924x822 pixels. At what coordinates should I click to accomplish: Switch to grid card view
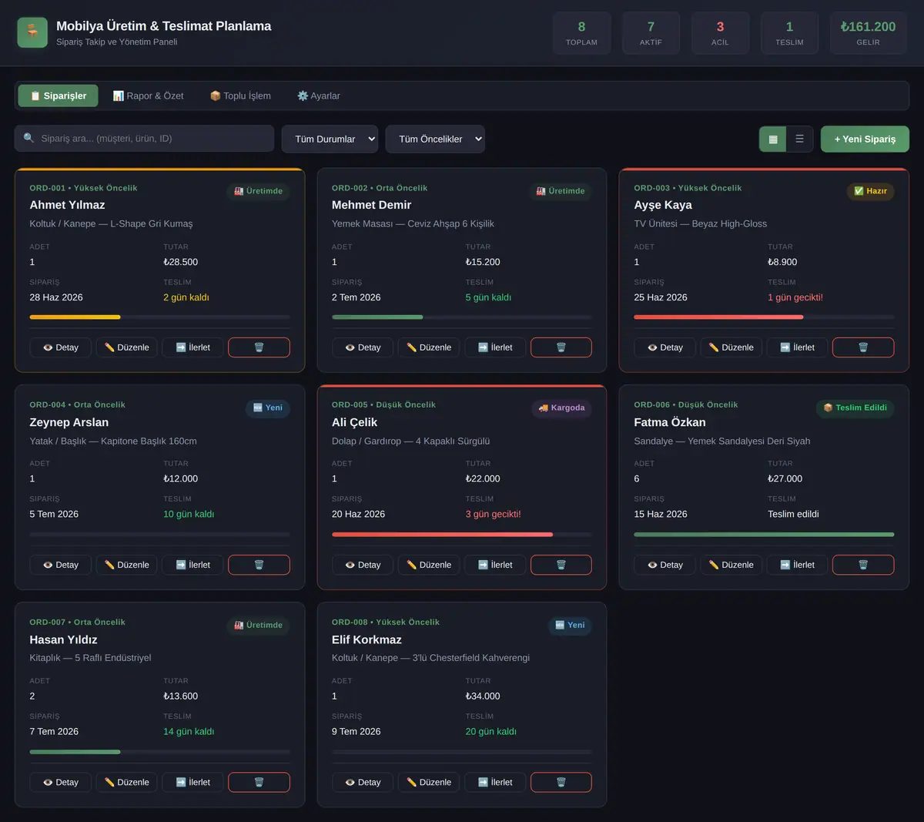click(x=772, y=139)
